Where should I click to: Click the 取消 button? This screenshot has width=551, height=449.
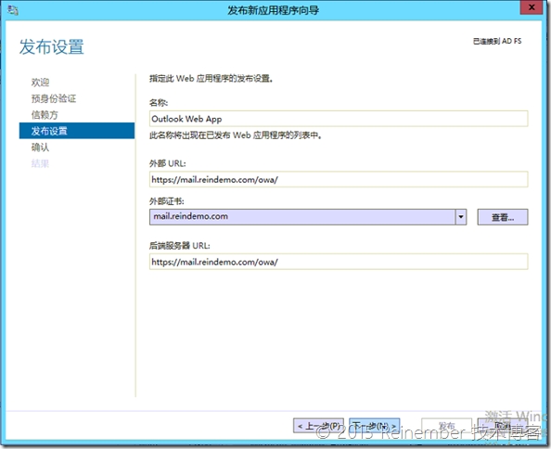point(502,426)
